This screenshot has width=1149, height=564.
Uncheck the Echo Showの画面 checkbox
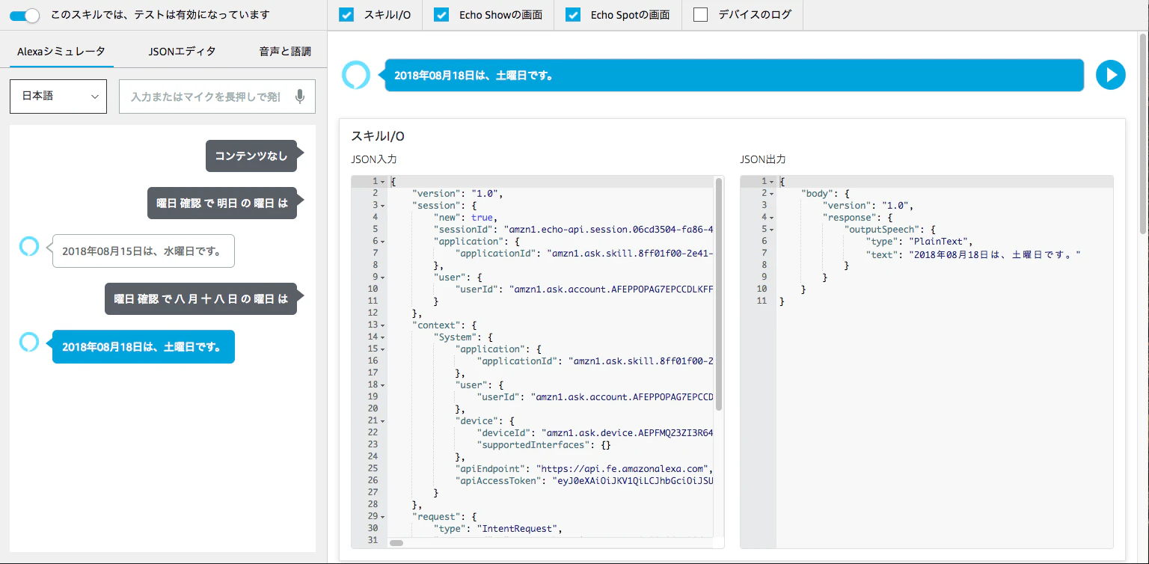coord(441,15)
